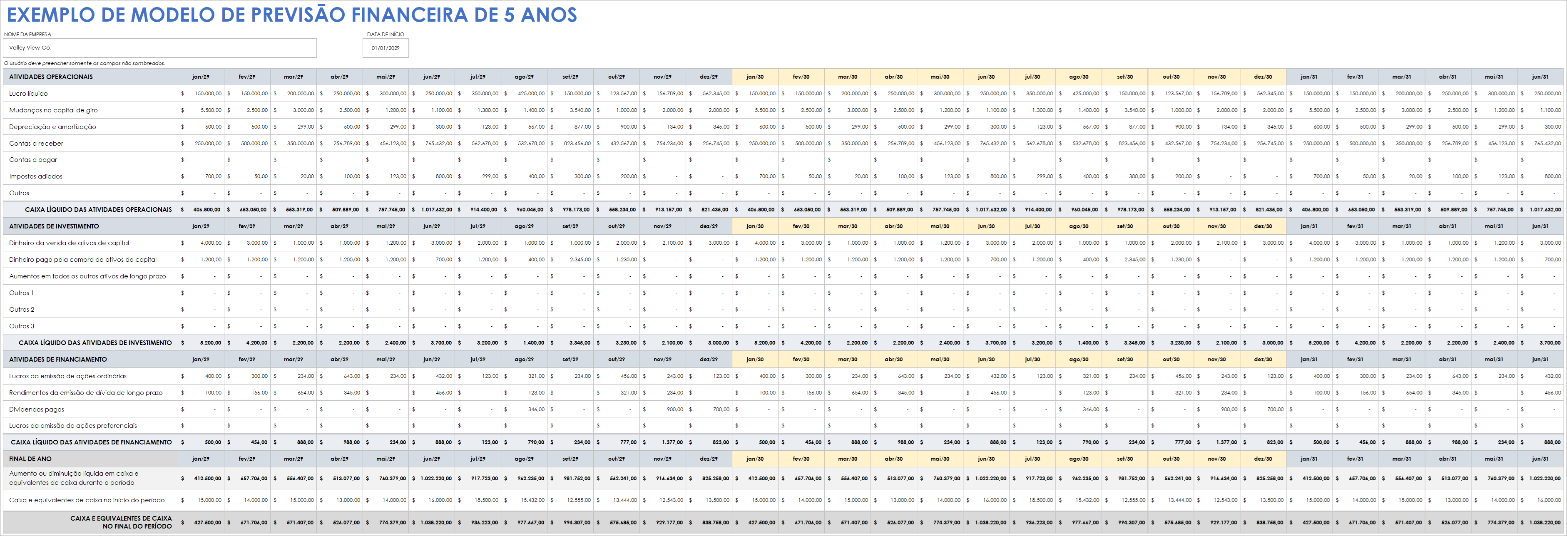Click the company name field Valley View Co.
Screen dimensions: 1567x536
[x=160, y=47]
